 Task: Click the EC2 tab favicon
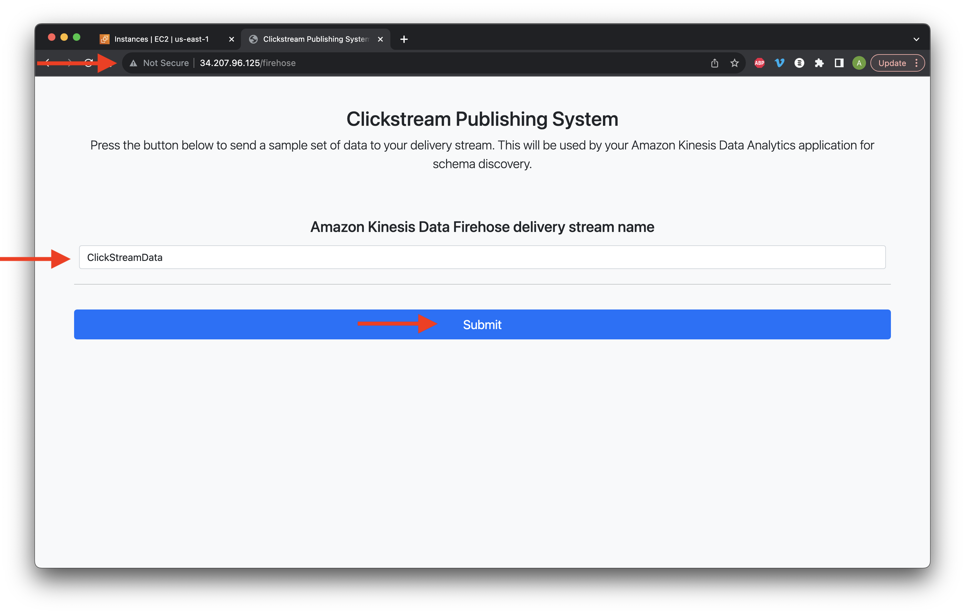coord(104,39)
